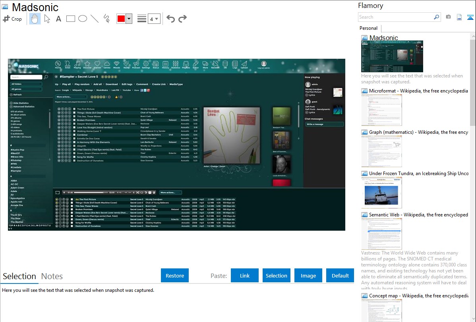The image size is (476, 322).
Task: Click the Flamory search field
Action: 396,17
